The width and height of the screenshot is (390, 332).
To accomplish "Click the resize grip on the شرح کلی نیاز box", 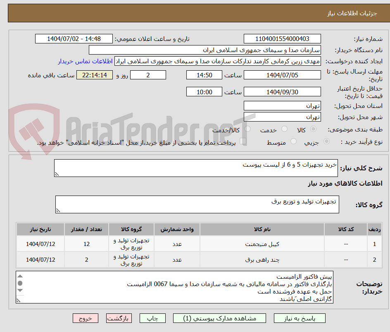I will (57, 174).
